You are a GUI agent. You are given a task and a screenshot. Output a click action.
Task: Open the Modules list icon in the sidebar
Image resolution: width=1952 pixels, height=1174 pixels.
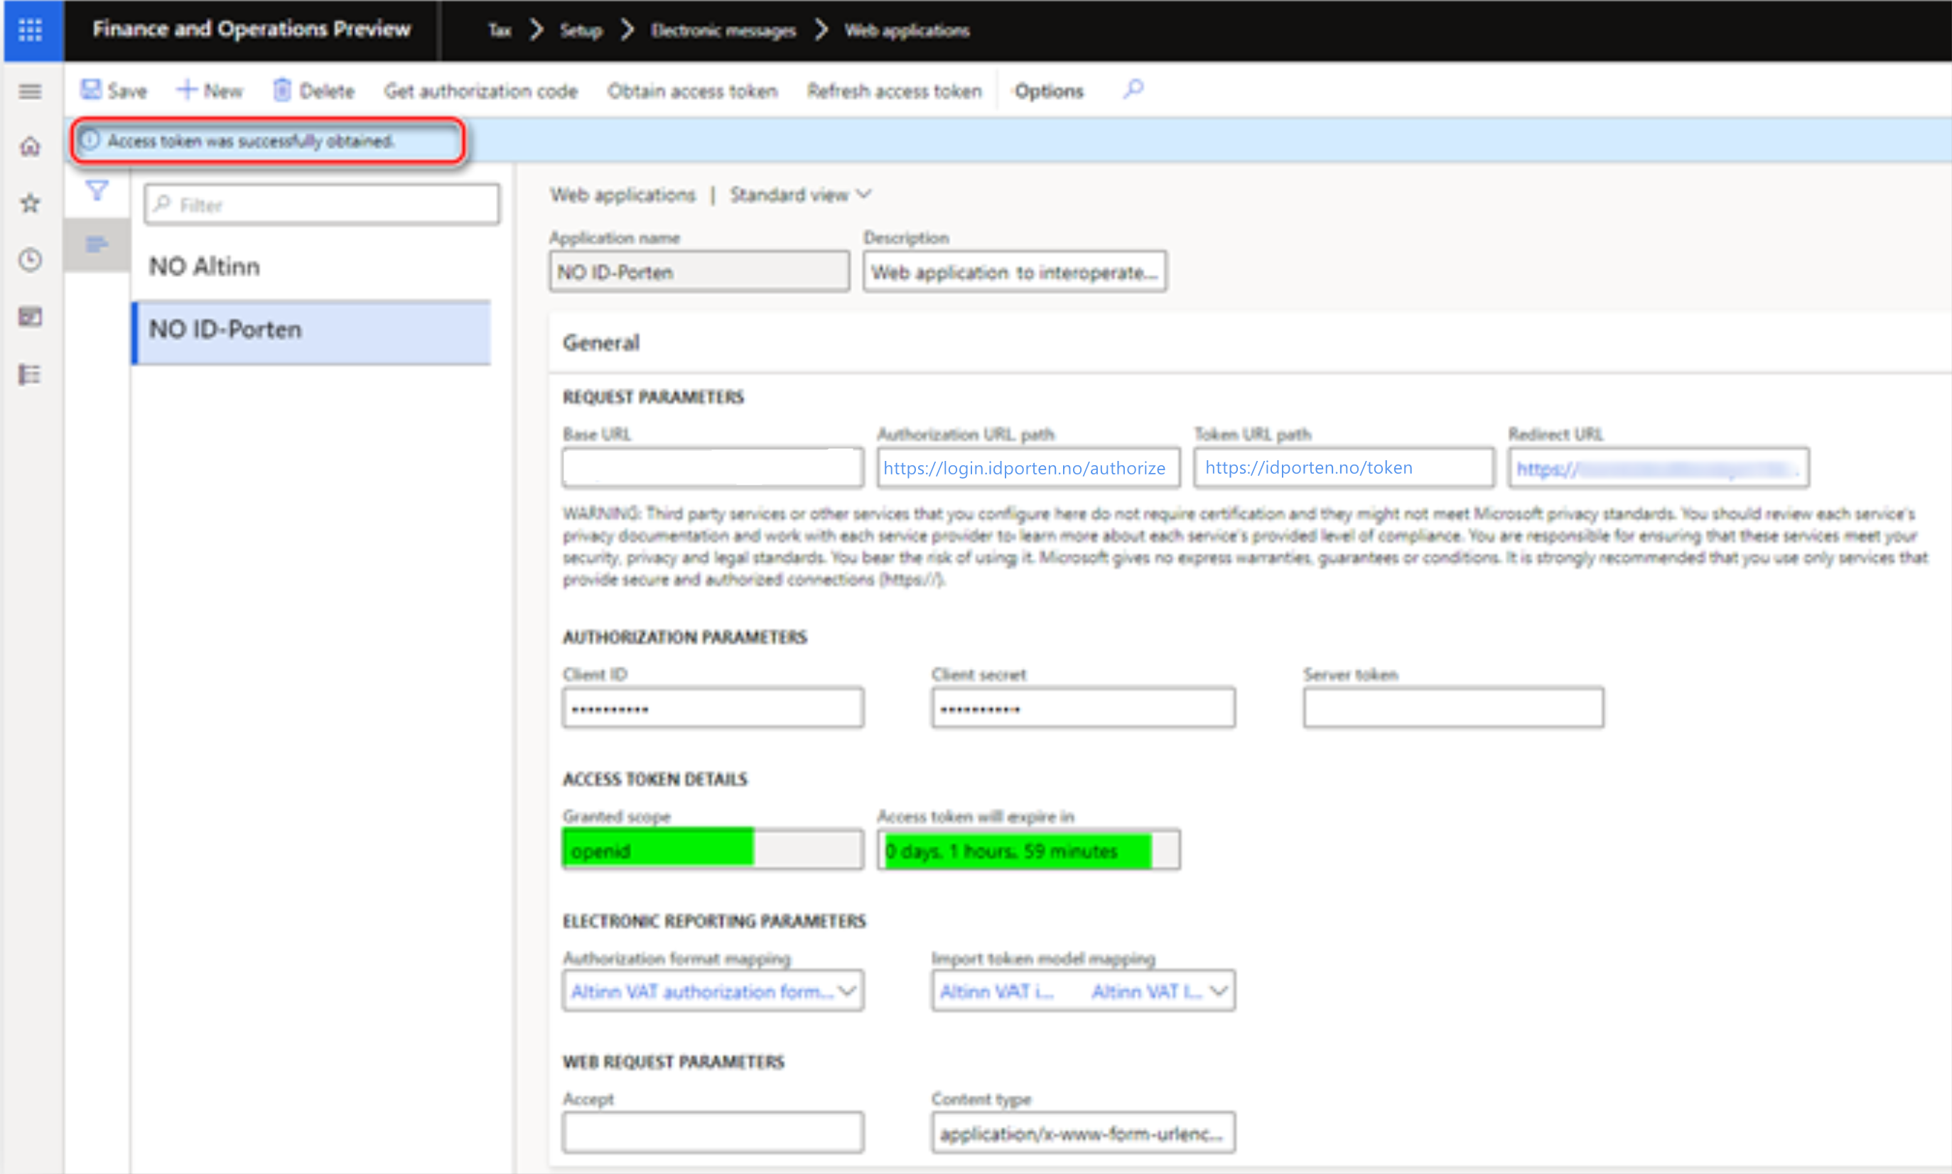[x=29, y=374]
